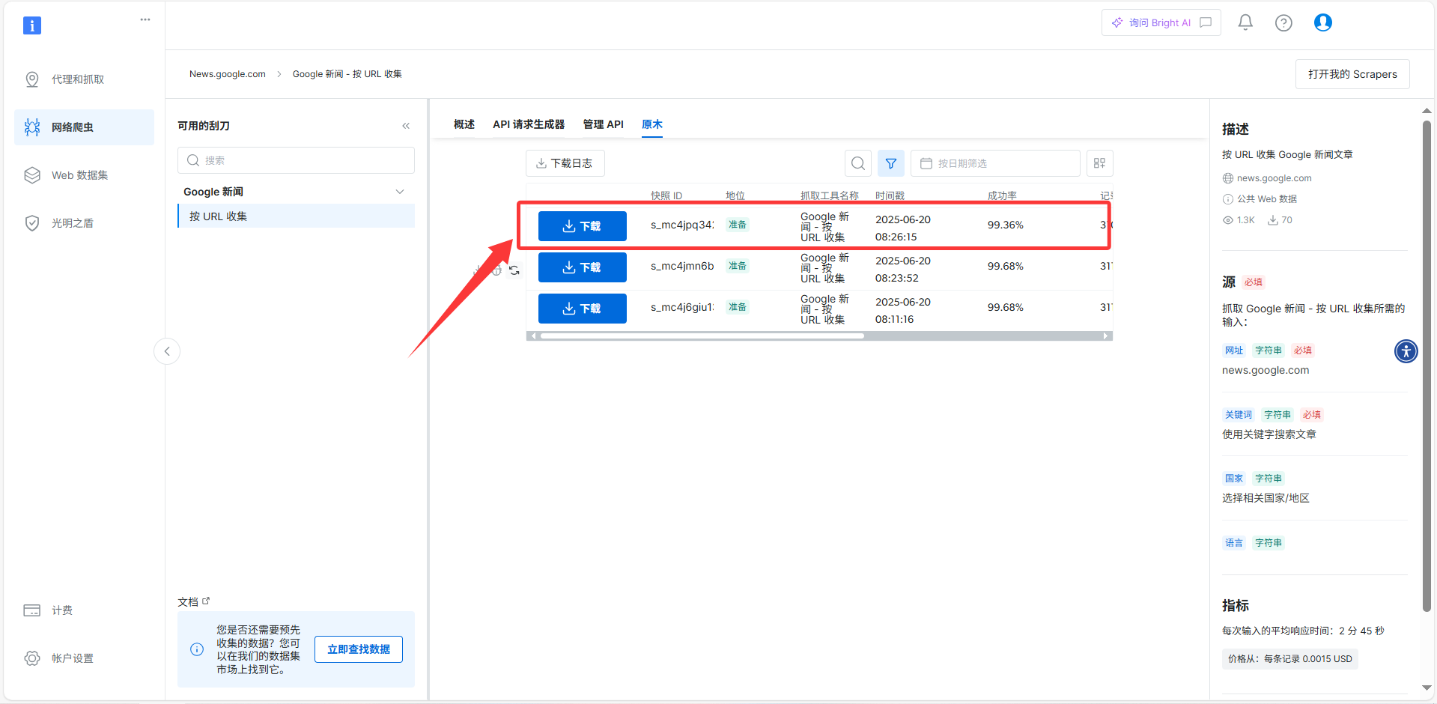1437x704 pixels.
Task: Click the 国家 parameter tag
Action: tap(1234, 479)
